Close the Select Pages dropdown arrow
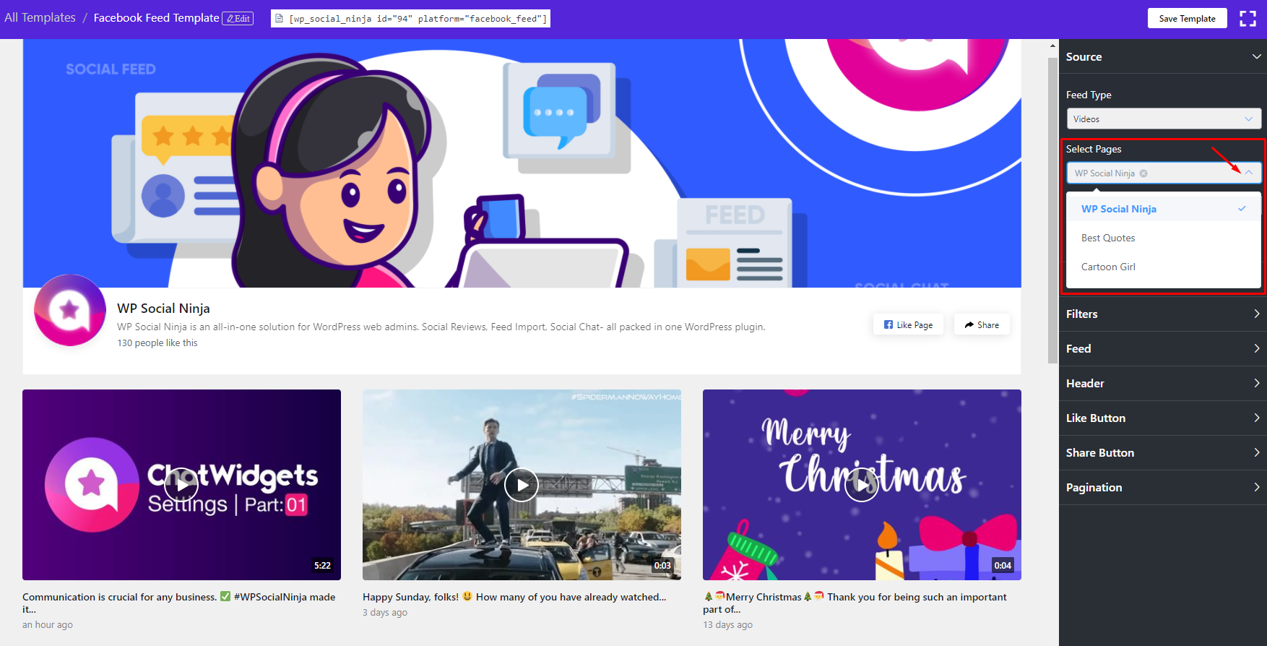This screenshot has width=1267, height=646. pyautogui.click(x=1248, y=173)
